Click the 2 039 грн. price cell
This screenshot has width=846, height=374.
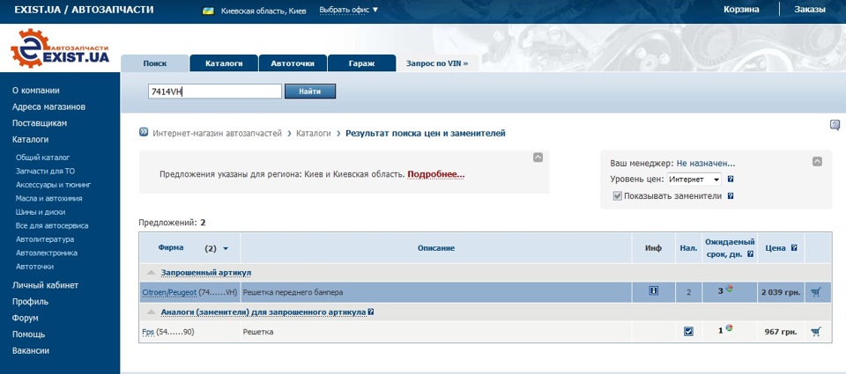pos(781,293)
